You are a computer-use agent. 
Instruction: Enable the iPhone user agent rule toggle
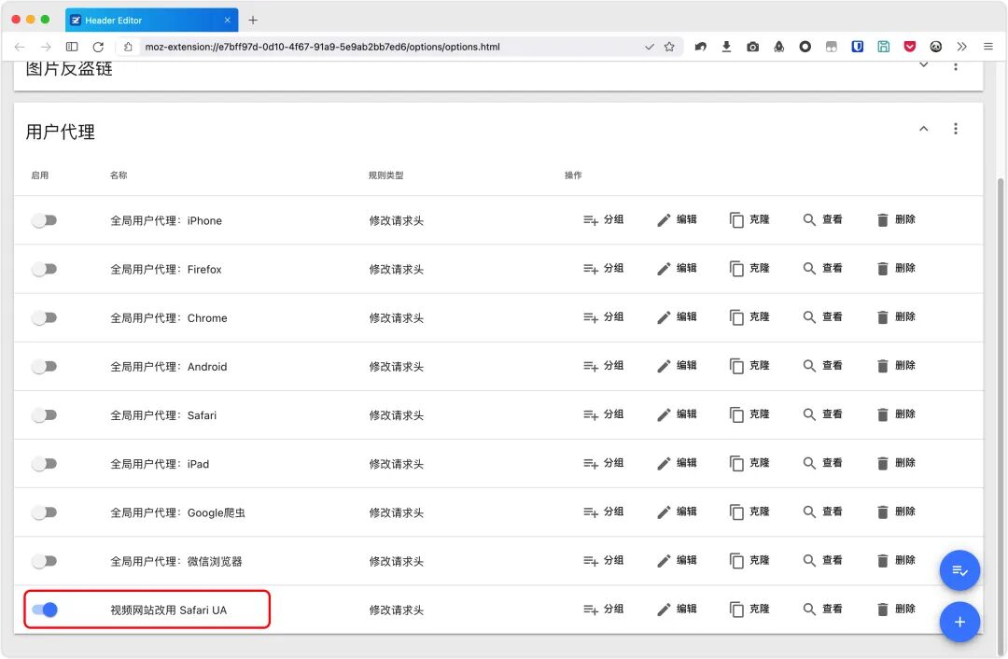(45, 220)
